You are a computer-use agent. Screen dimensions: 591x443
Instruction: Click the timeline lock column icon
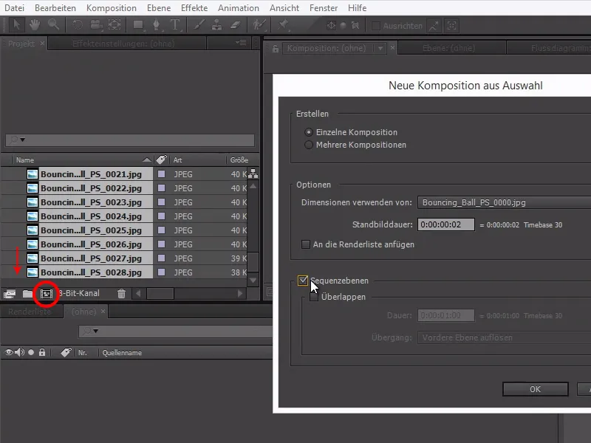point(42,353)
